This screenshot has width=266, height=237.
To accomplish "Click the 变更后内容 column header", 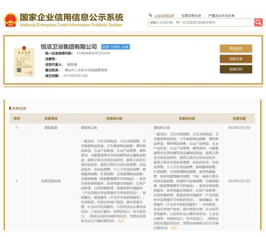I will (187, 118).
